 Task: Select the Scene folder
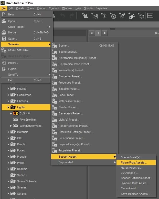[x=21, y=175]
